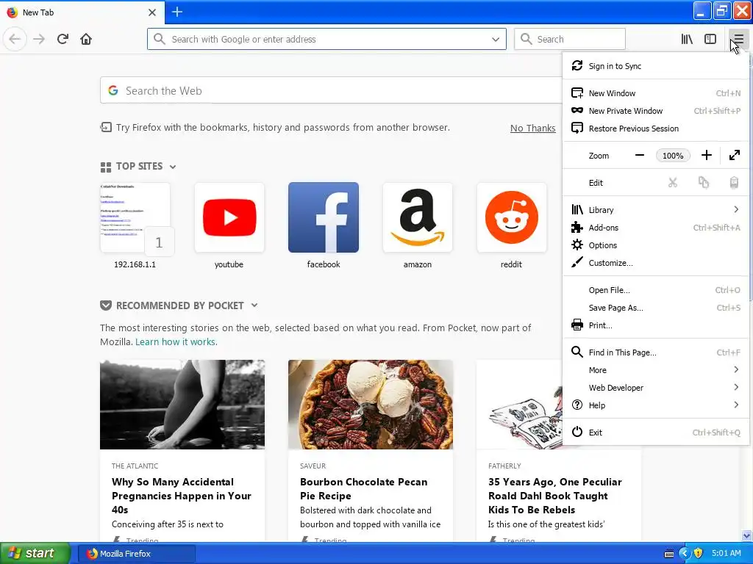Click the Forward navigation arrow
This screenshot has width=753, height=564.
pos(39,39)
